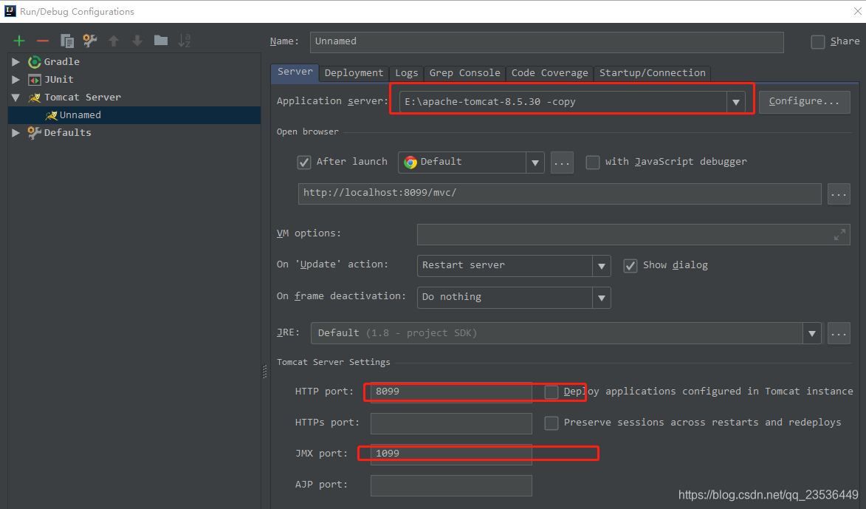Click the Gradle icon in tree
The image size is (866, 509).
point(35,62)
